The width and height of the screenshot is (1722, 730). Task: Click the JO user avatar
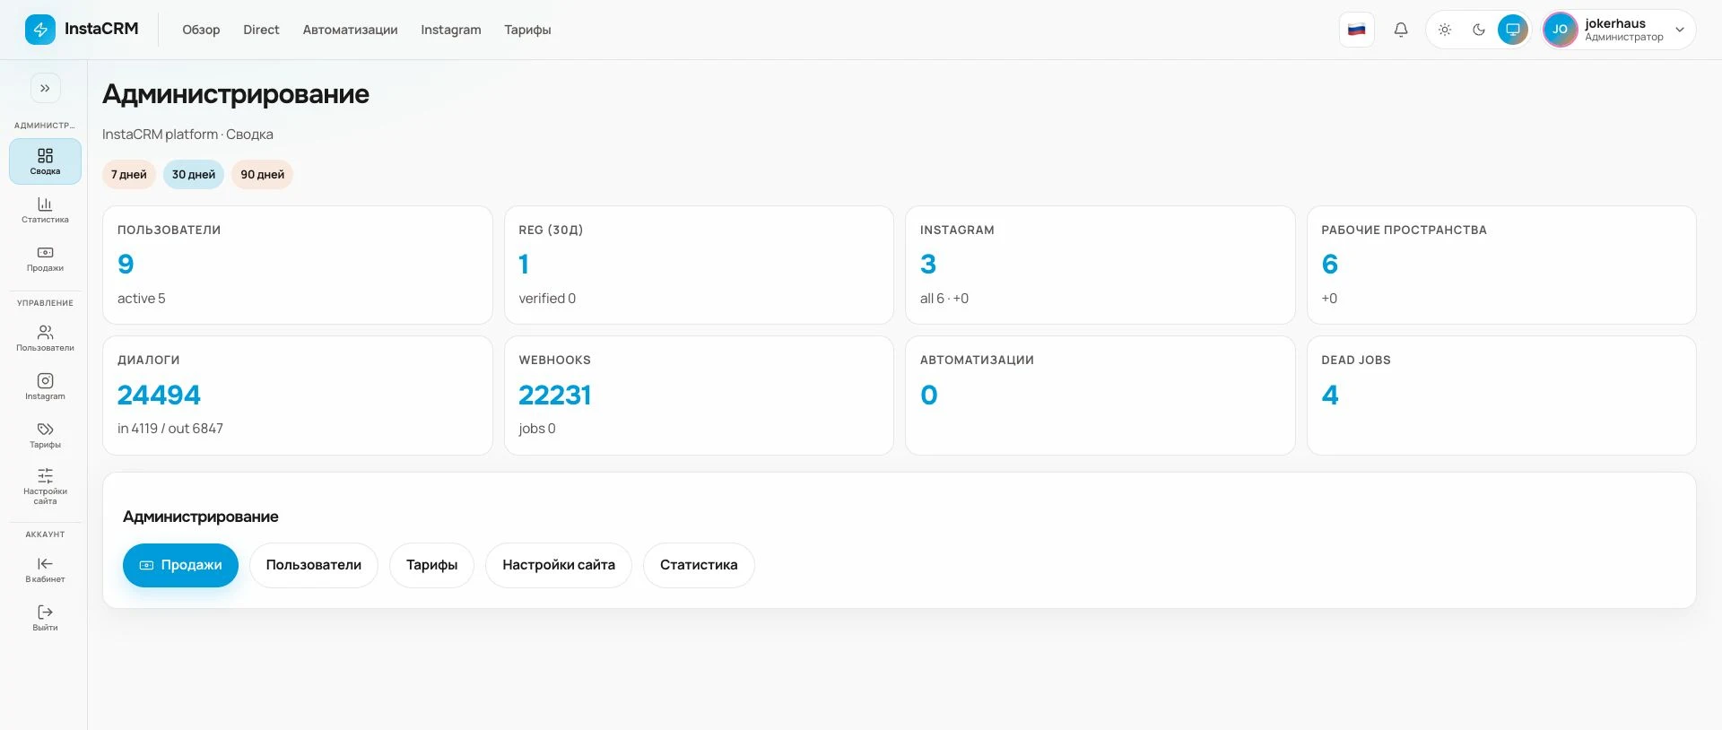click(1561, 30)
